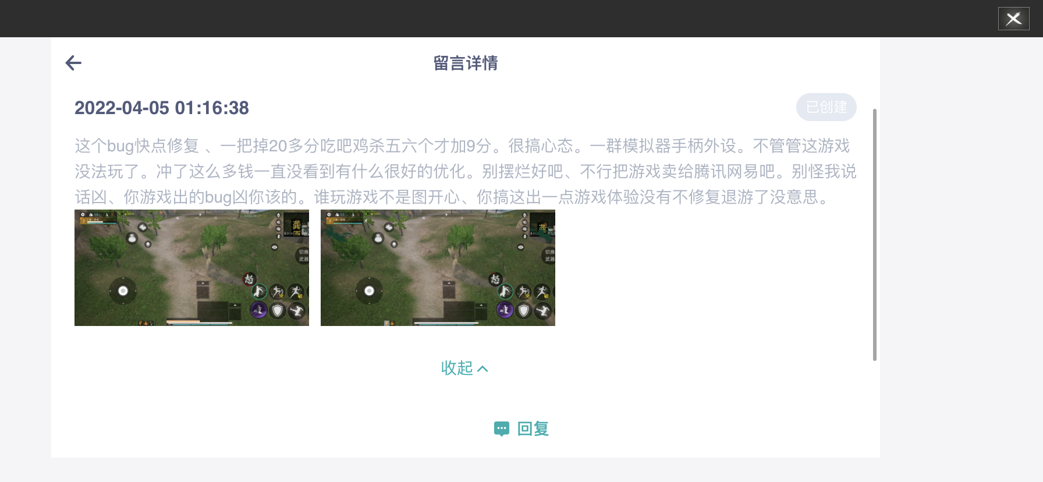Click the message text starting 这个bug快点修复
1043x482 pixels.
[466, 171]
